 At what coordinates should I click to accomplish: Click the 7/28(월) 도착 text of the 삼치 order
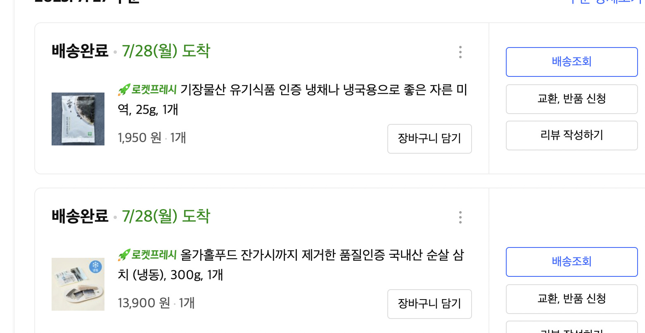point(166,216)
